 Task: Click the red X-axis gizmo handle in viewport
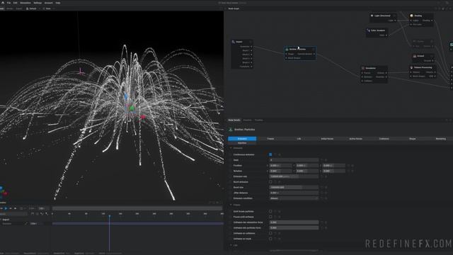(x=143, y=117)
